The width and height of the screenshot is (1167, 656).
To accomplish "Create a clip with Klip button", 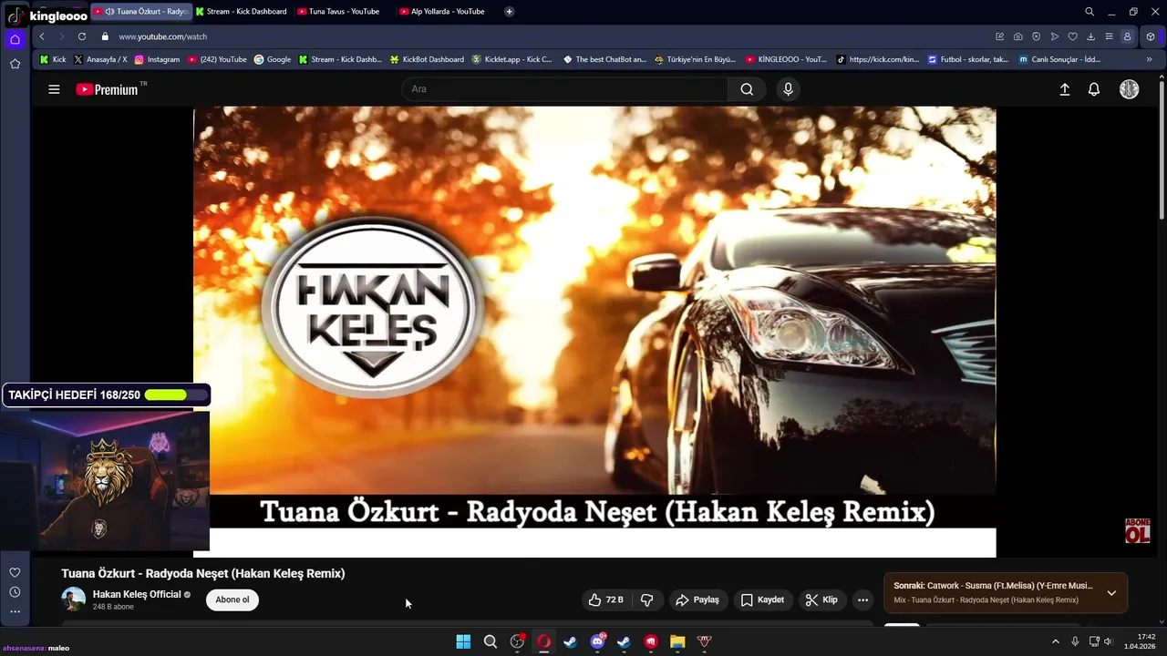I will pos(821,600).
